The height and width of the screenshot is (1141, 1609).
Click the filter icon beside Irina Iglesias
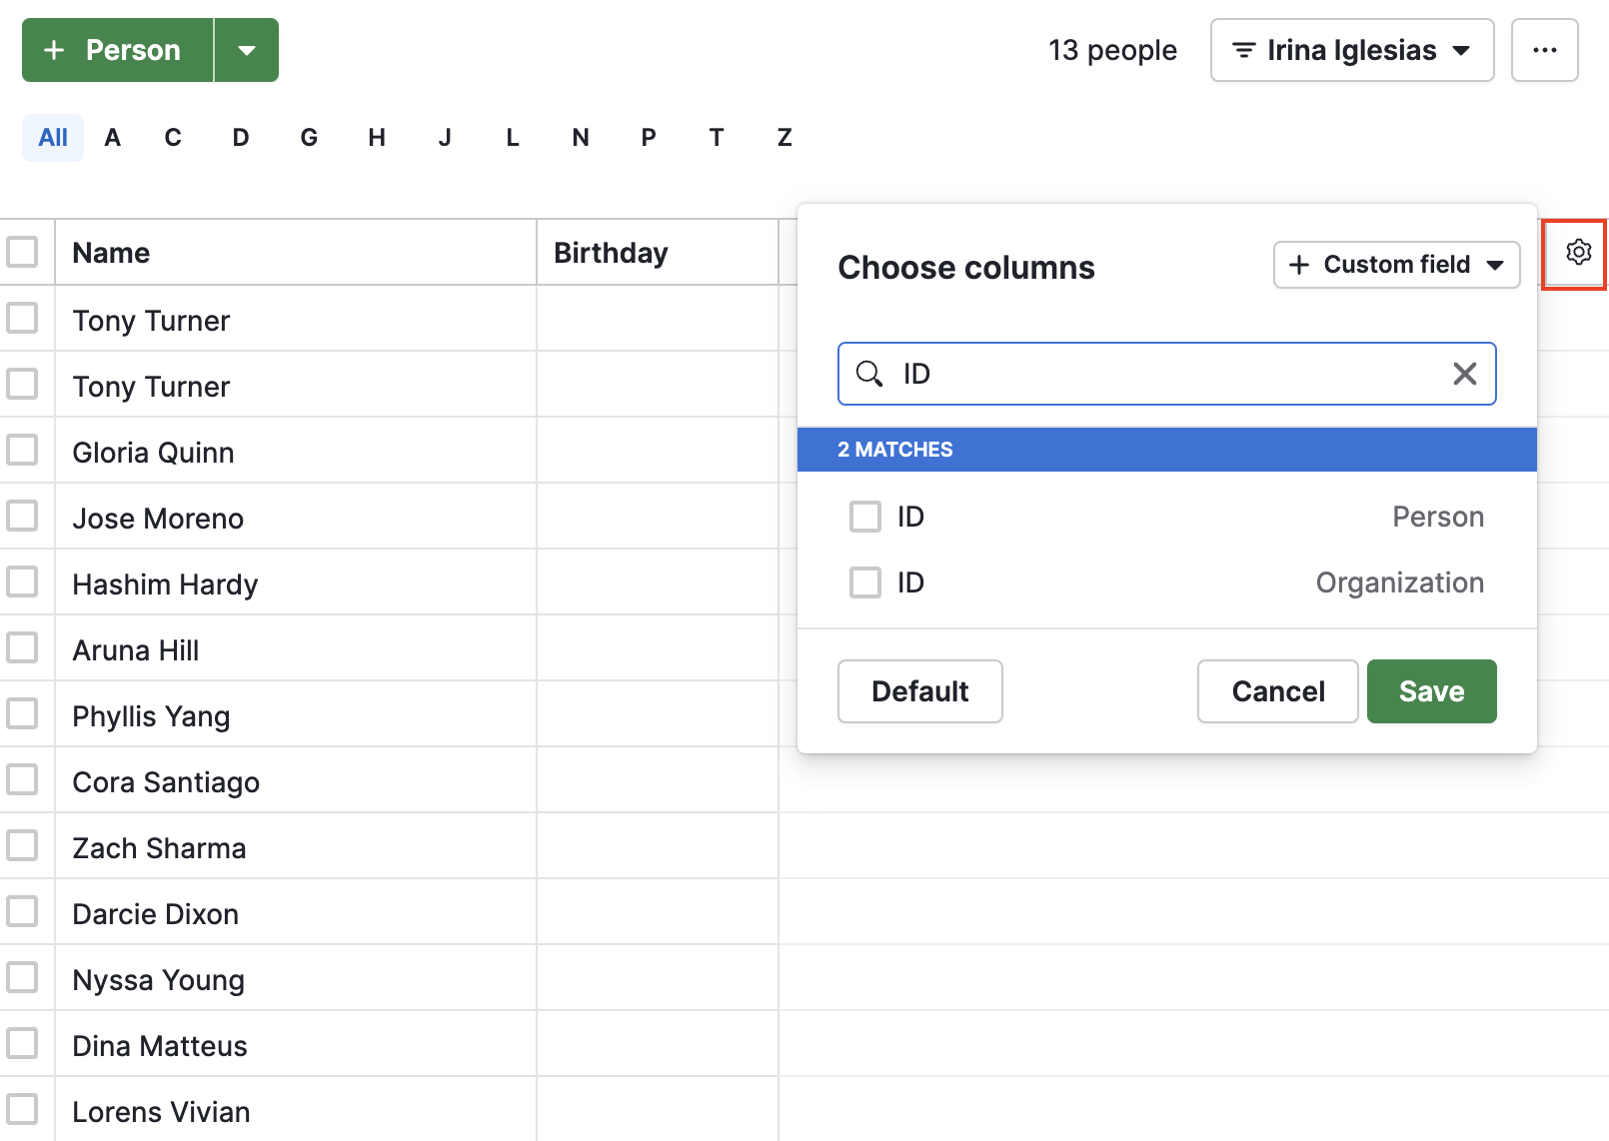click(1242, 50)
